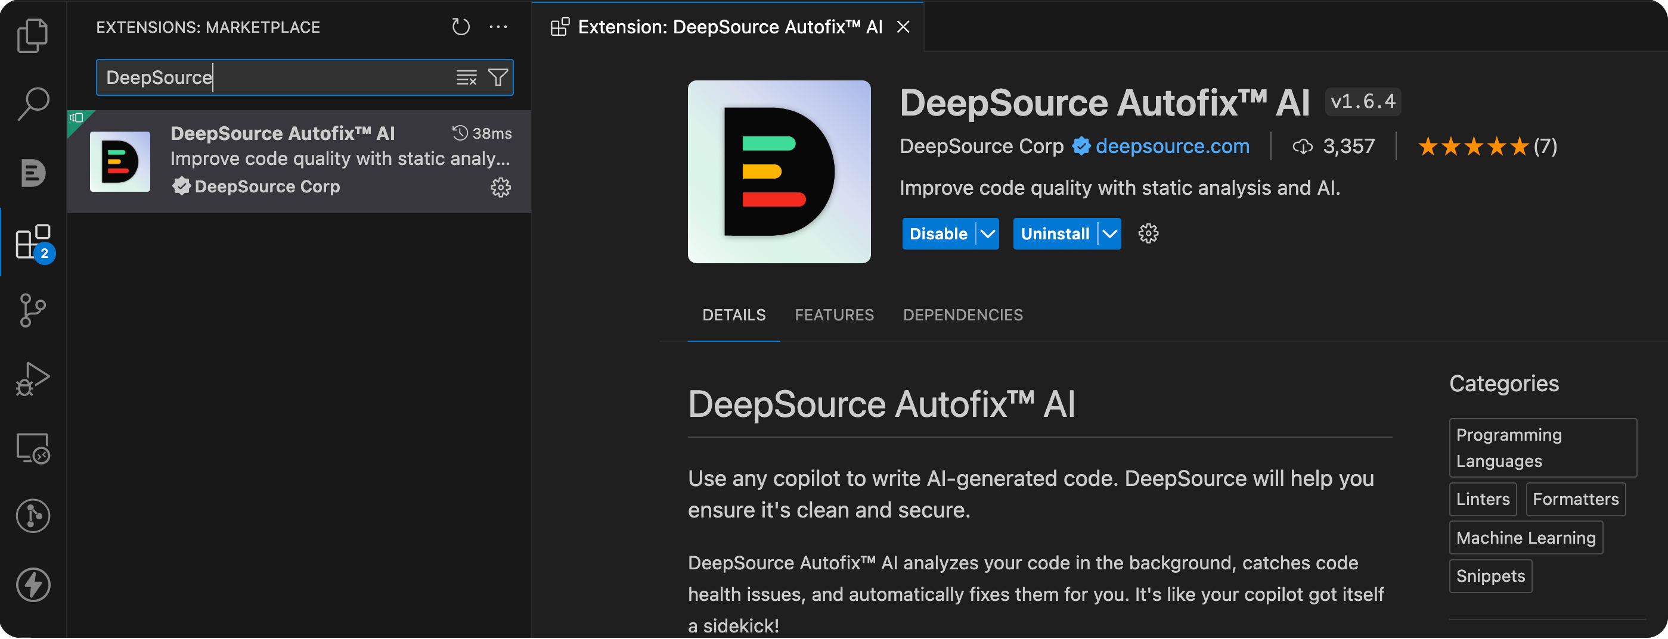
Task: Open manage gear beside Uninstall button
Action: pyautogui.click(x=1149, y=233)
